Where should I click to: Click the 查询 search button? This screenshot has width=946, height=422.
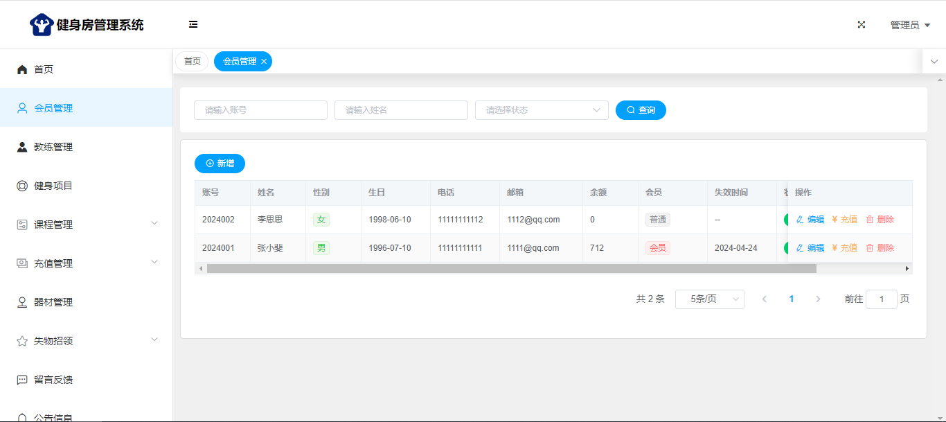point(641,110)
